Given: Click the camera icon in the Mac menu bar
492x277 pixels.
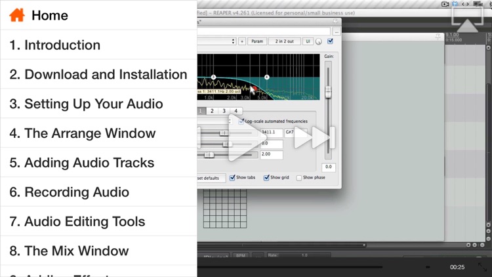Looking at the screenshot, I should click(445, 4).
